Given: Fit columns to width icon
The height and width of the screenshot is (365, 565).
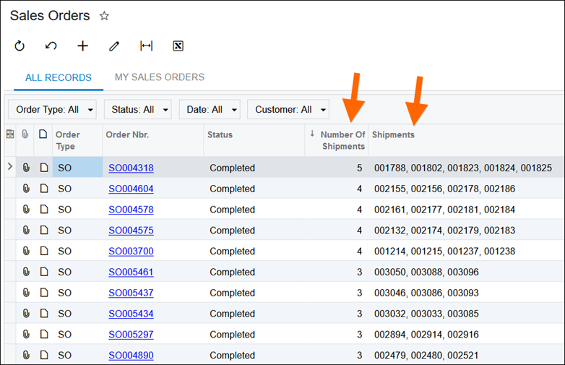Looking at the screenshot, I should pos(146,46).
